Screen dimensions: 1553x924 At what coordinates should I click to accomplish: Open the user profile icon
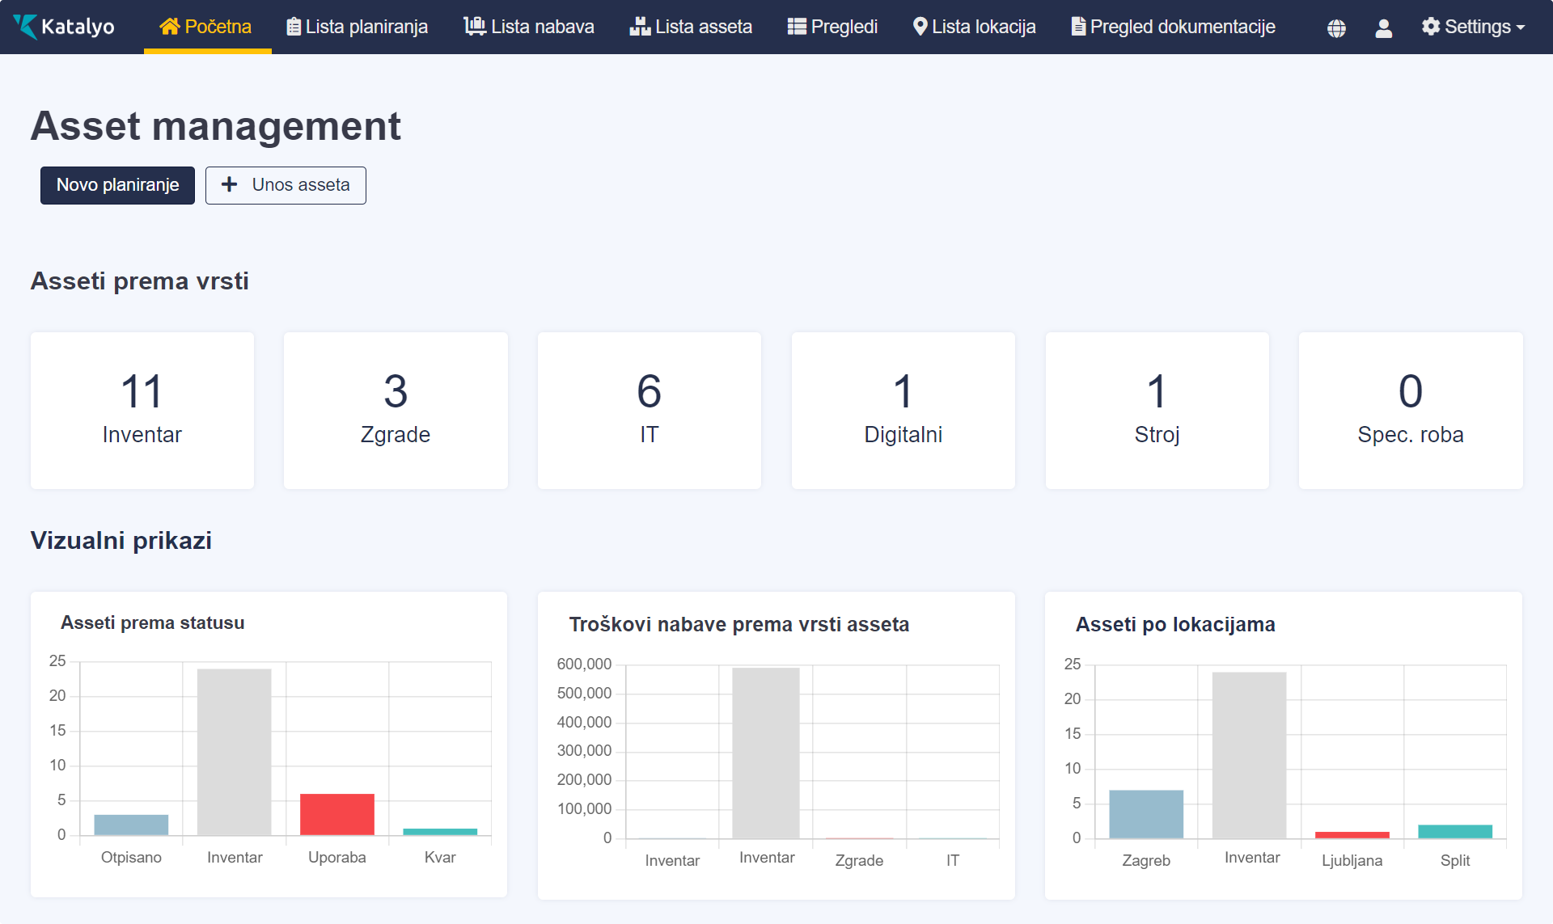1383,28
